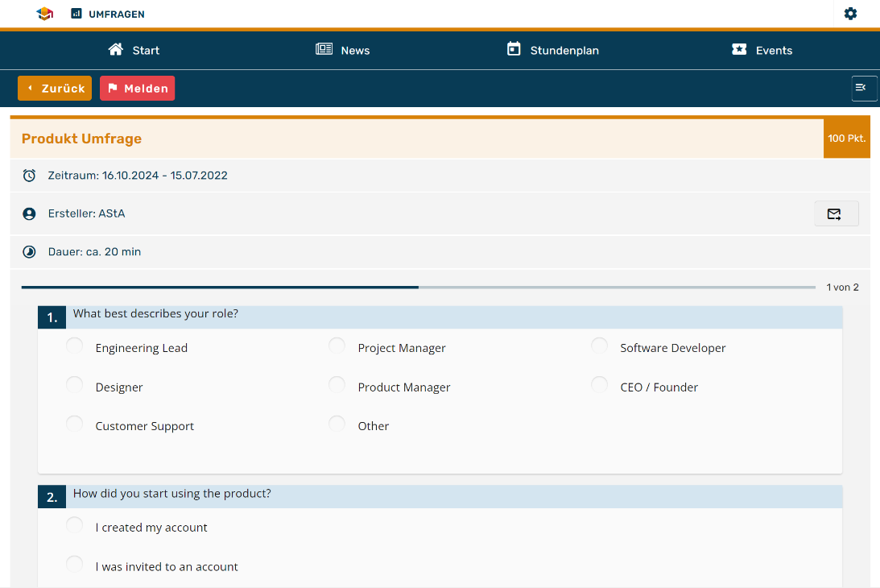Click the calendar icon beside Stundenplan

coord(513,49)
